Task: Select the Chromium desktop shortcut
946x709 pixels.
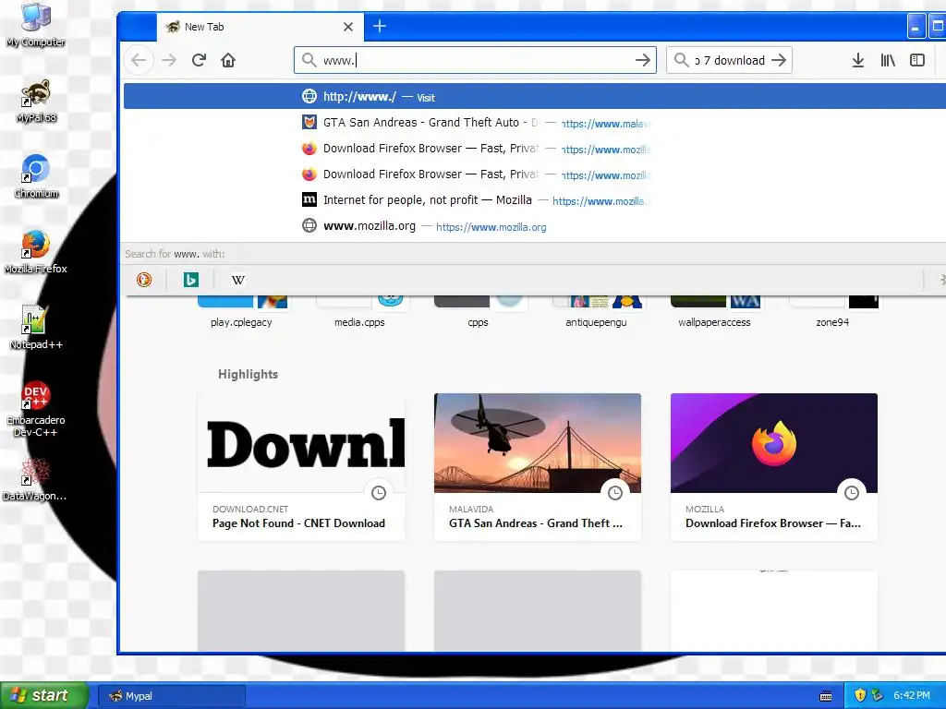Action: point(36,176)
